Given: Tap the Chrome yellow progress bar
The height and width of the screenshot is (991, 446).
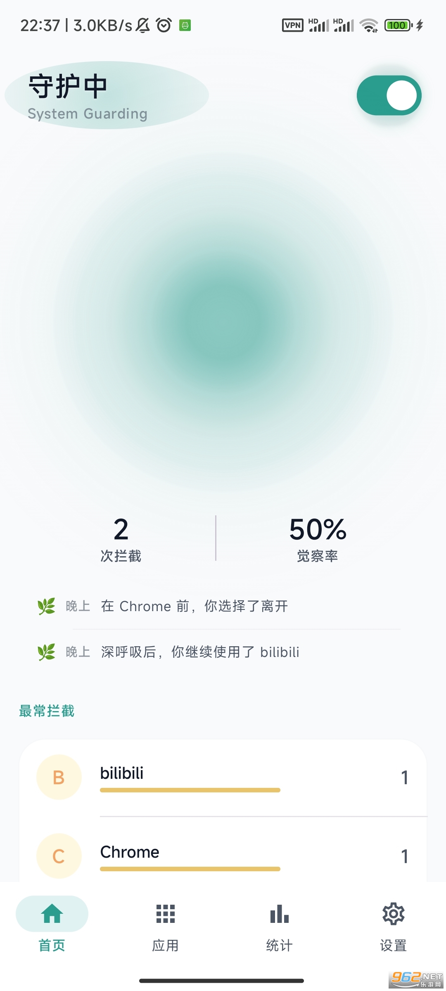Looking at the screenshot, I should pyautogui.click(x=190, y=869).
